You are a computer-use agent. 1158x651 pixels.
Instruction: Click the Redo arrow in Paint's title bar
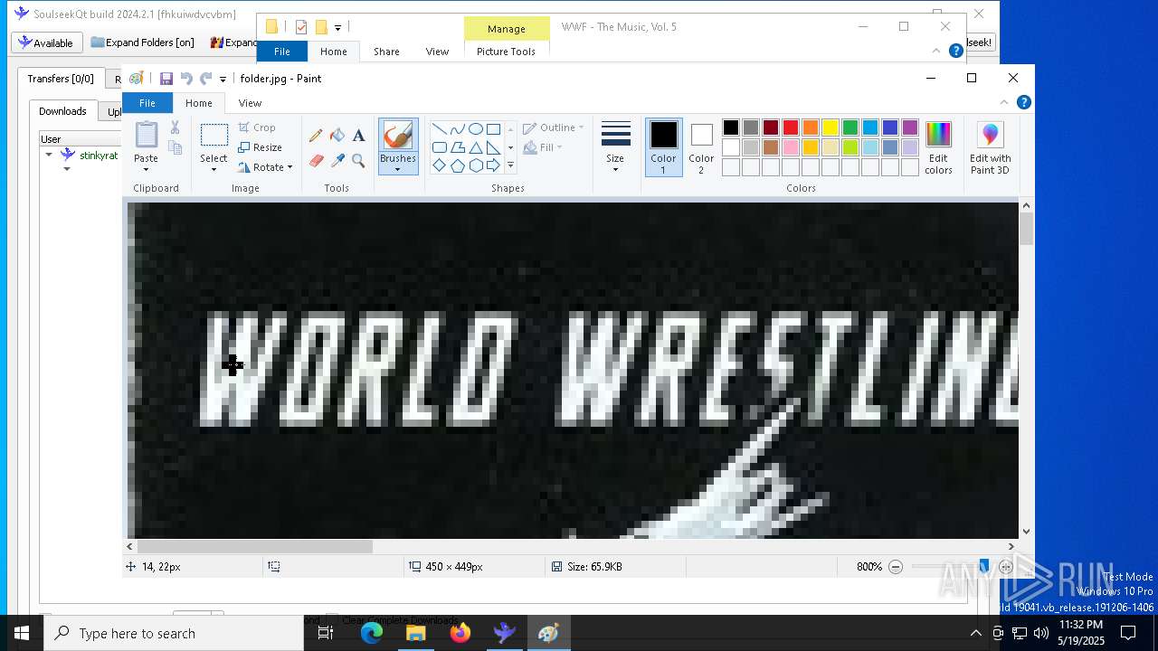coord(206,79)
